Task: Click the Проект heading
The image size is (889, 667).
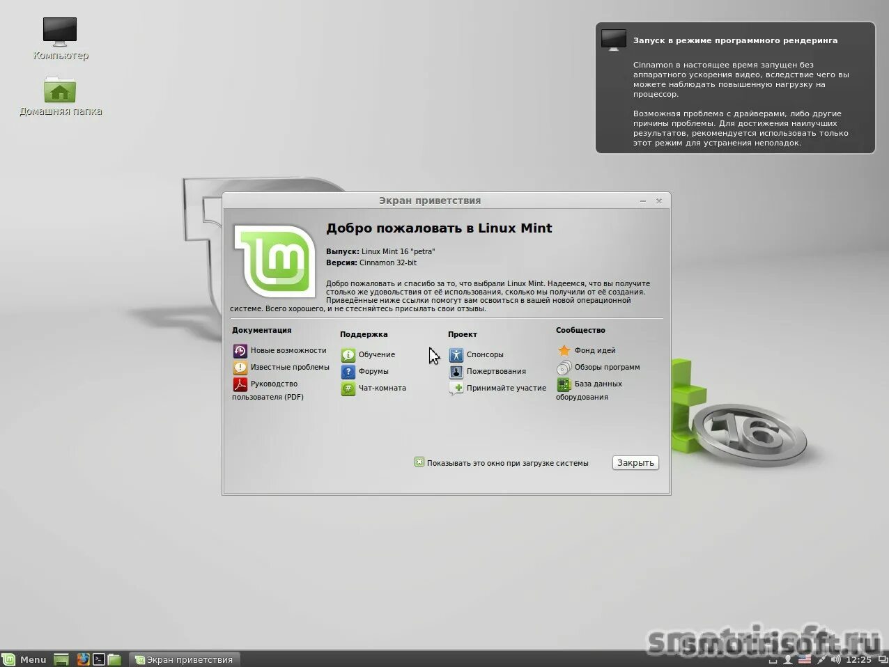Action: pyautogui.click(x=463, y=334)
